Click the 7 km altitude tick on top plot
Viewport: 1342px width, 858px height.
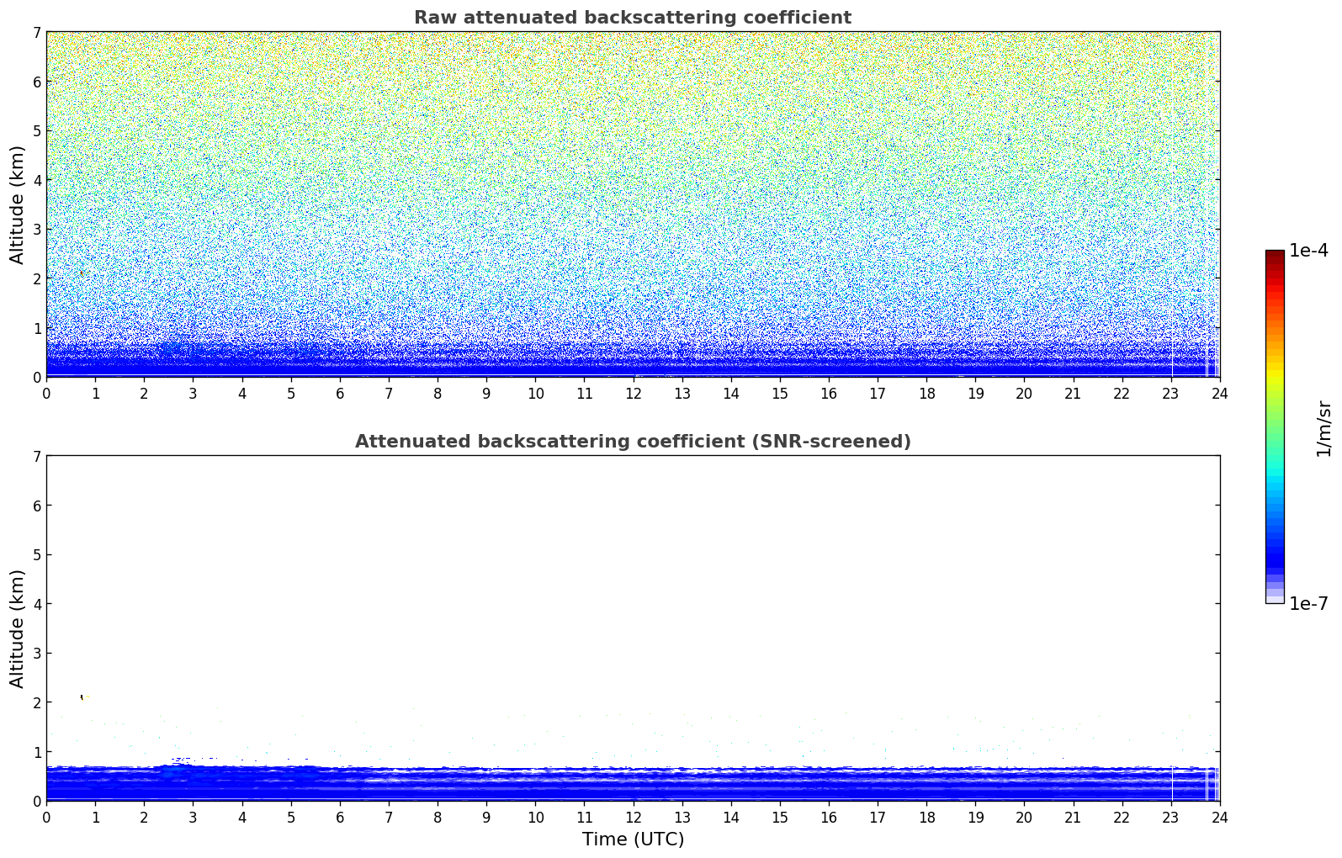pos(36,33)
